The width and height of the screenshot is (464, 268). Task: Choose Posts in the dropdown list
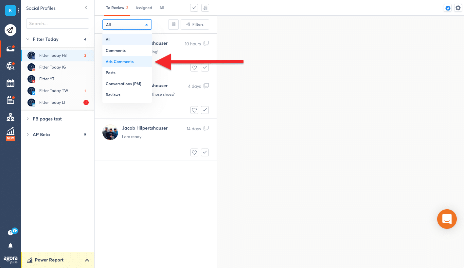127,73
